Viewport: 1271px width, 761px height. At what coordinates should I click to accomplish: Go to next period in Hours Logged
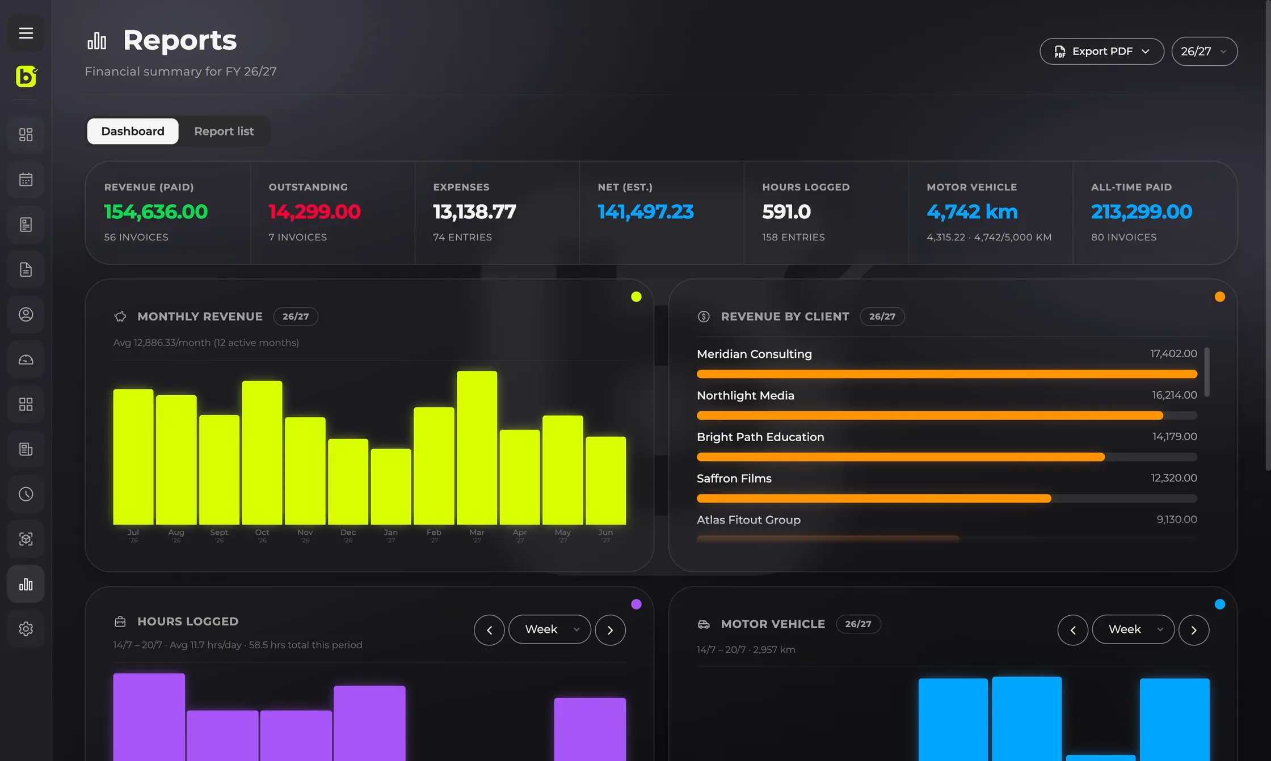(611, 630)
